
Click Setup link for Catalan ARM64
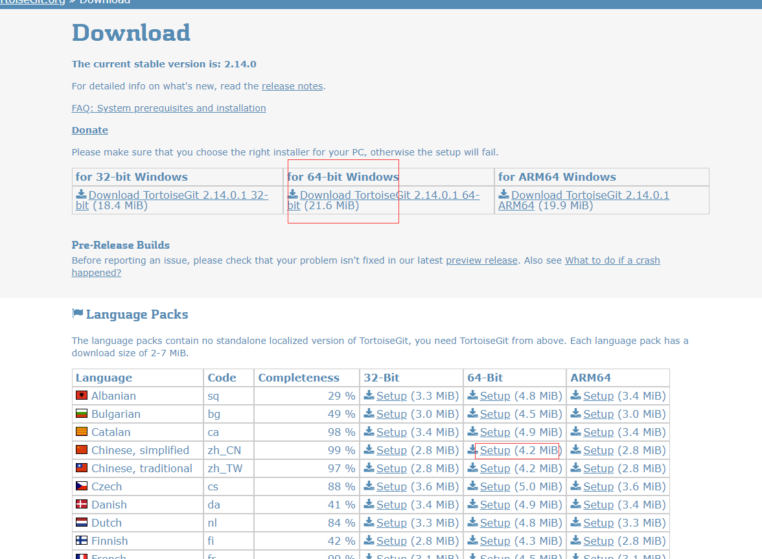598,432
